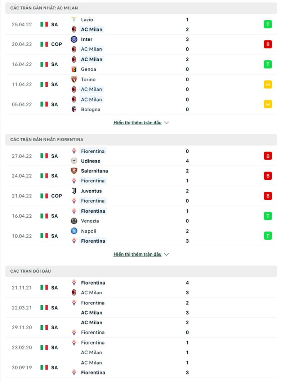This screenshot has height=382, width=281.
Task: Open the 30.09.19 head-to-head match row
Action: [x=141, y=368]
